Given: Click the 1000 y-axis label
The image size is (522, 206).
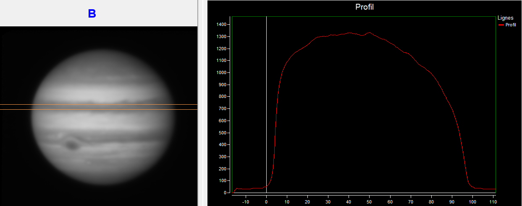Looking at the screenshot, I should click(222, 73).
